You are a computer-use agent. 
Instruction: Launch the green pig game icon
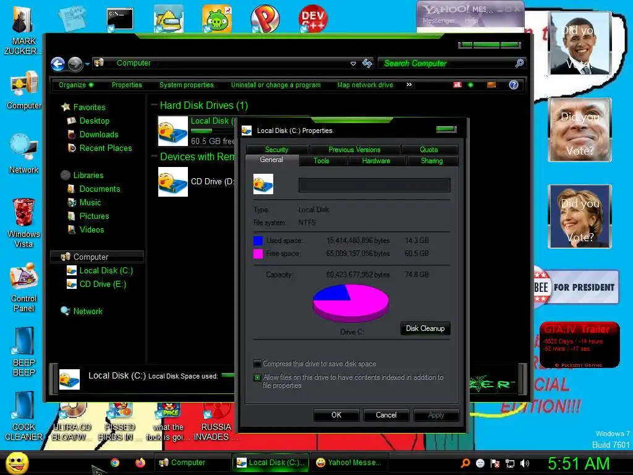217,18
